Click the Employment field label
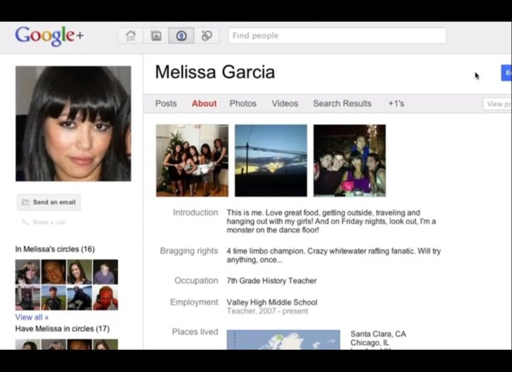The width and height of the screenshot is (512, 372). click(x=194, y=302)
